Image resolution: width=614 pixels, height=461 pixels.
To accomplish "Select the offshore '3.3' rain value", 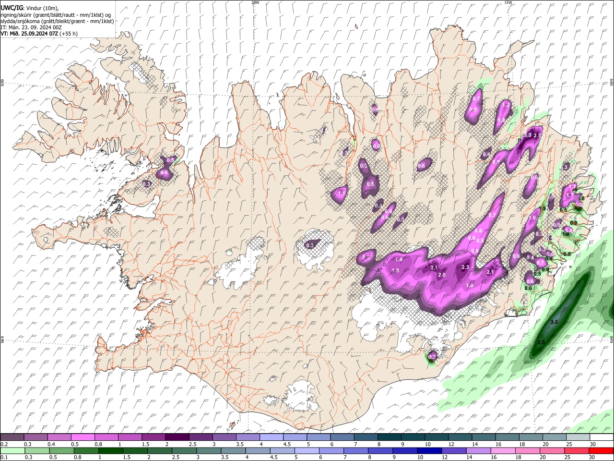I will (554, 322).
